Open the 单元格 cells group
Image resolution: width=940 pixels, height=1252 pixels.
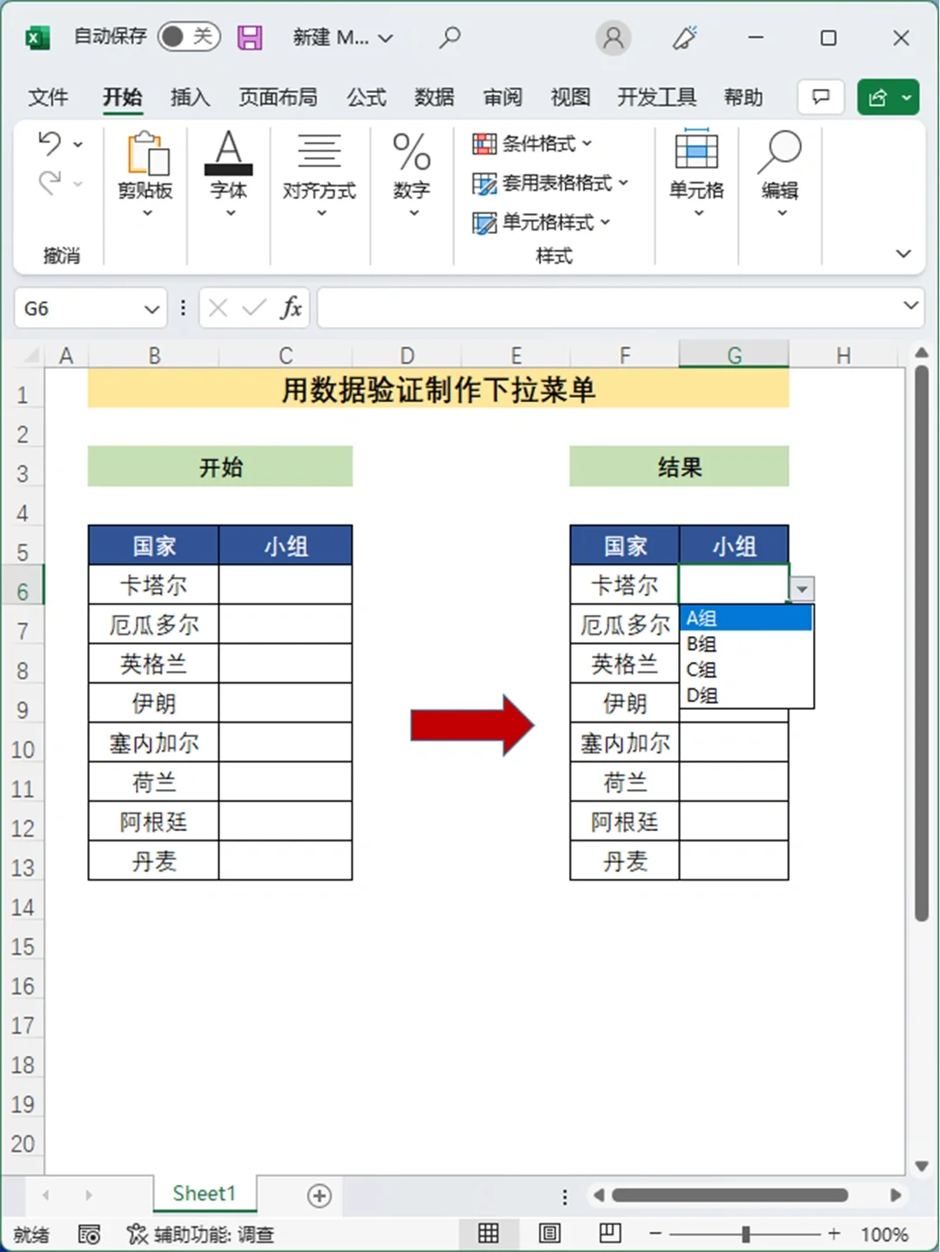(696, 175)
